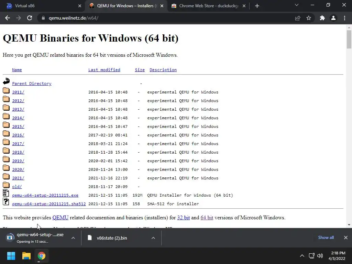Click Show all downloads
The image size is (352, 264).
(326, 238)
